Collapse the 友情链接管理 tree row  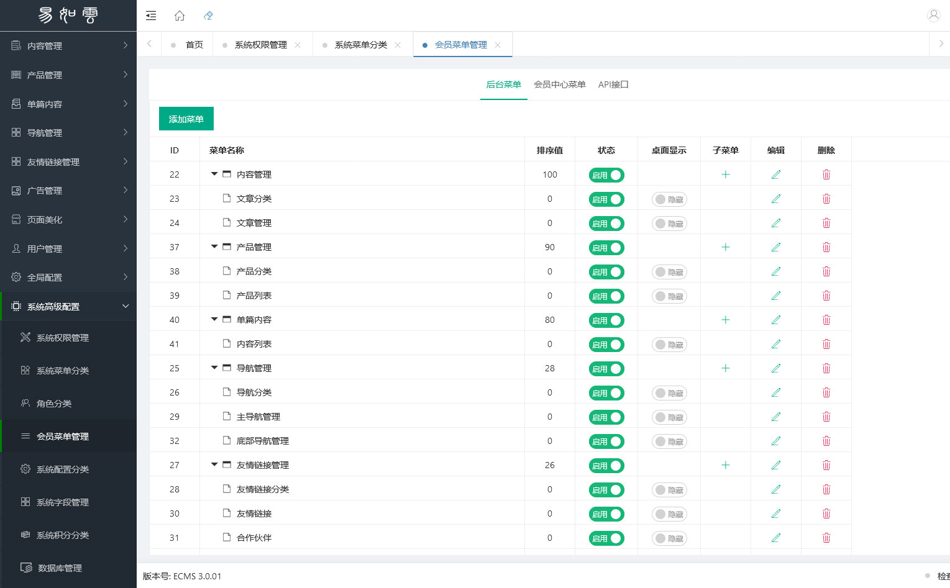pyautogui.click(x=214, y=465)
